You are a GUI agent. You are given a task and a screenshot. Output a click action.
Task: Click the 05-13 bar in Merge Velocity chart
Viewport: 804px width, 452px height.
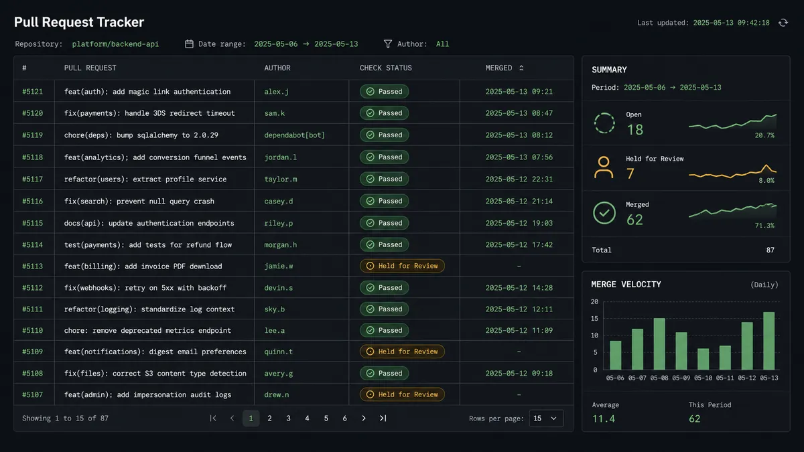(x=769, y=341)
